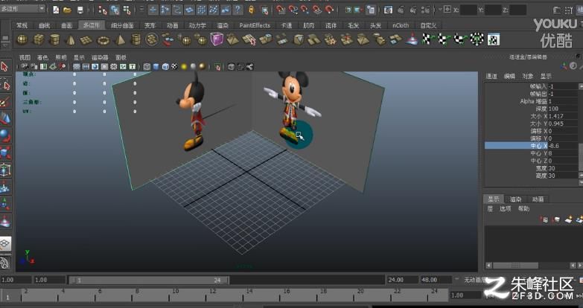Create a polygon plane from the shelf

(86, 39)
